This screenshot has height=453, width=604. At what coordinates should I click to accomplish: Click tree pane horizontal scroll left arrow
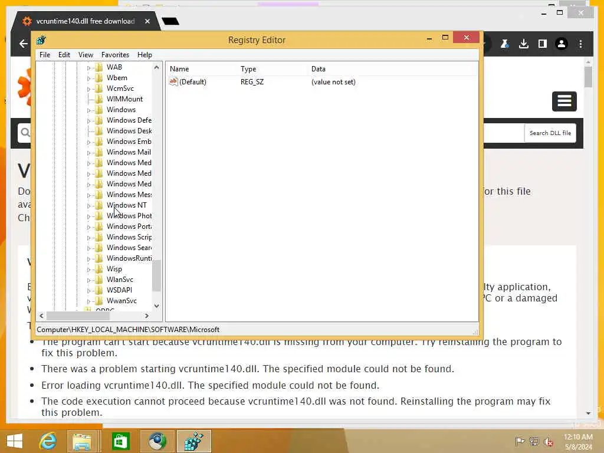[x=42, y=316]
